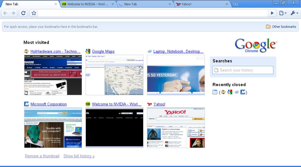
Task: Minimize the Chrome window
Action: [276, 3]
